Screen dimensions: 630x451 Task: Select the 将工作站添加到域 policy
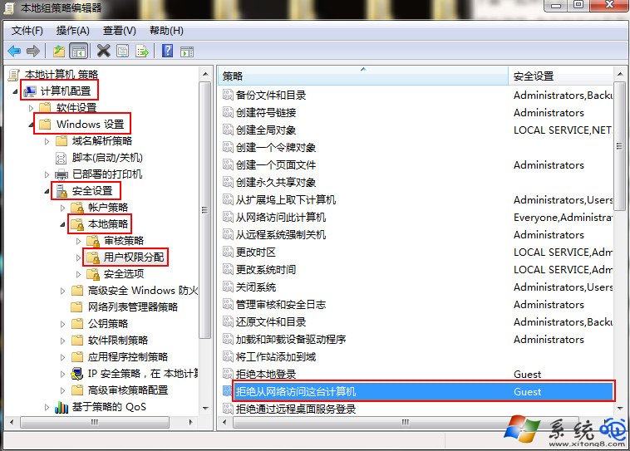[x=276, y=356]
